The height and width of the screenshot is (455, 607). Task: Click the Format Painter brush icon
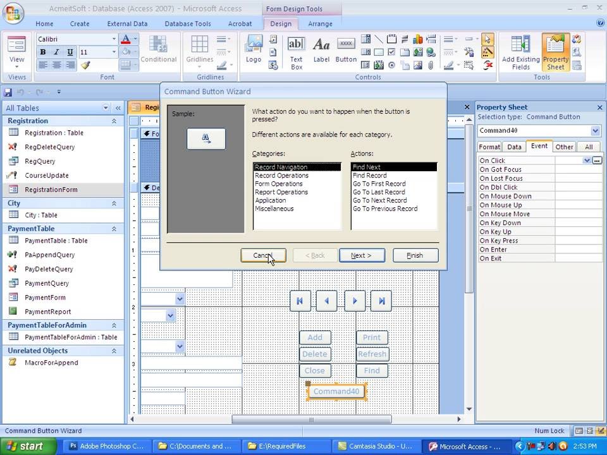pyautogui.click(x=85, y=65)
